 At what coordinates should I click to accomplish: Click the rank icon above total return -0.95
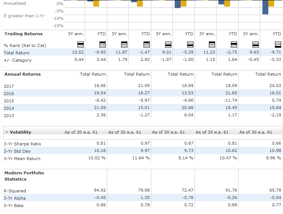102,44
